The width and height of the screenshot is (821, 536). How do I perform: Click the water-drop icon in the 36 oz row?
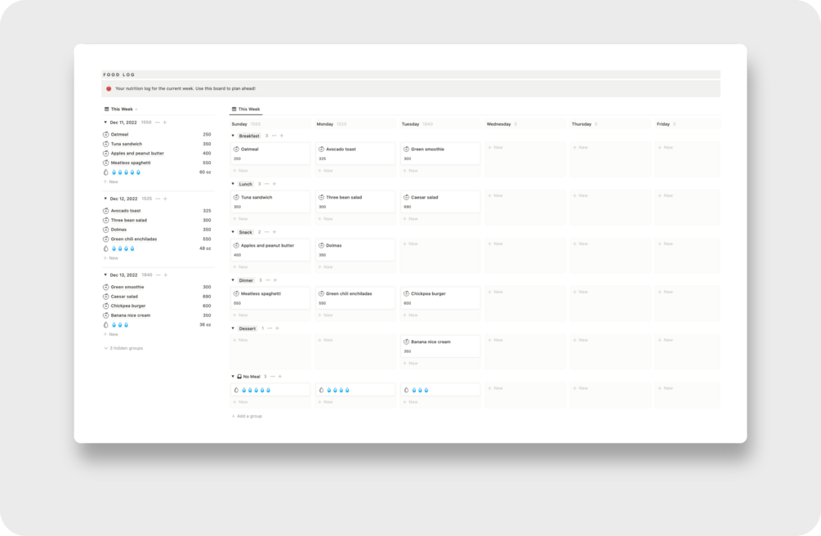tap(105, 325)
